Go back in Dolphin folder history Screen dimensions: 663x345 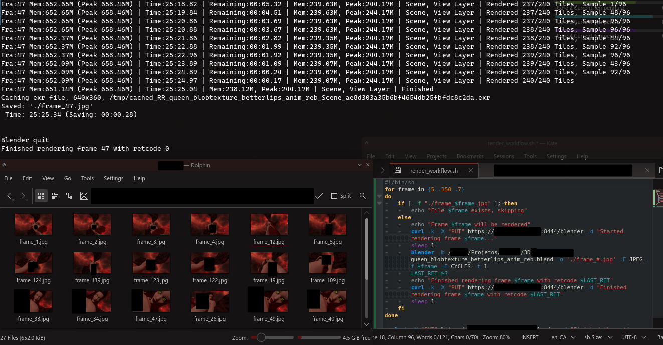pos(10,196)
